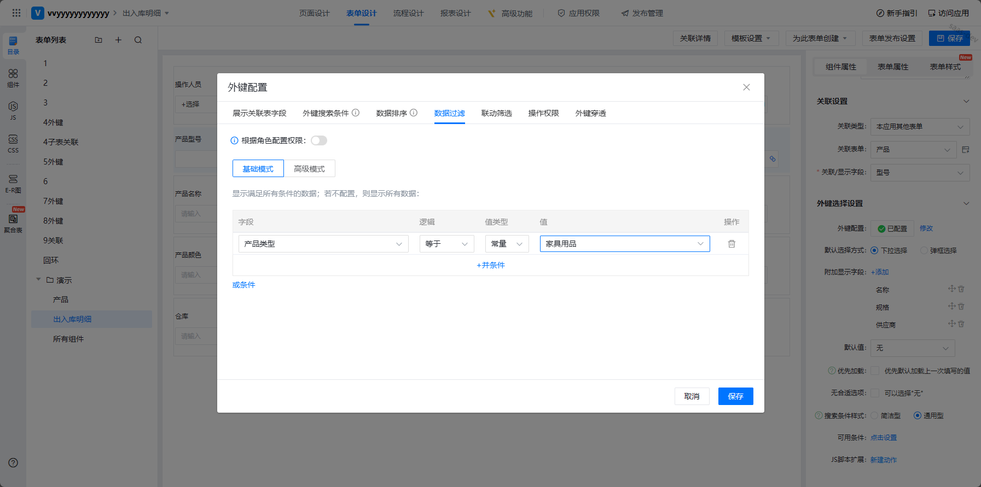Open the 产品类型 field dropdown
This screenshot has width=981, height=487.
click(x=323, y=244)
